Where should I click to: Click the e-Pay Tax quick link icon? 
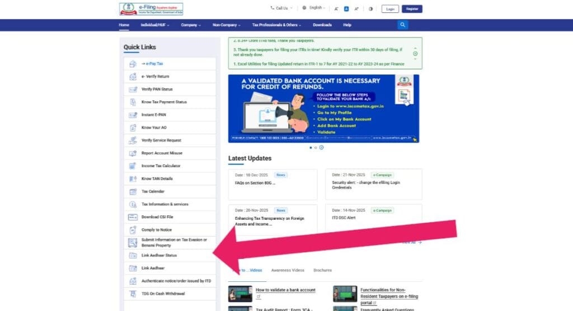click(x=133, y=64)
